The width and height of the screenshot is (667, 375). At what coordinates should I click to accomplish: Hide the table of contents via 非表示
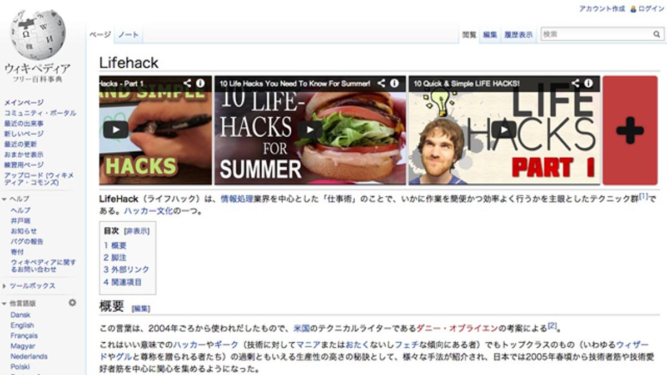pos(137,231)
